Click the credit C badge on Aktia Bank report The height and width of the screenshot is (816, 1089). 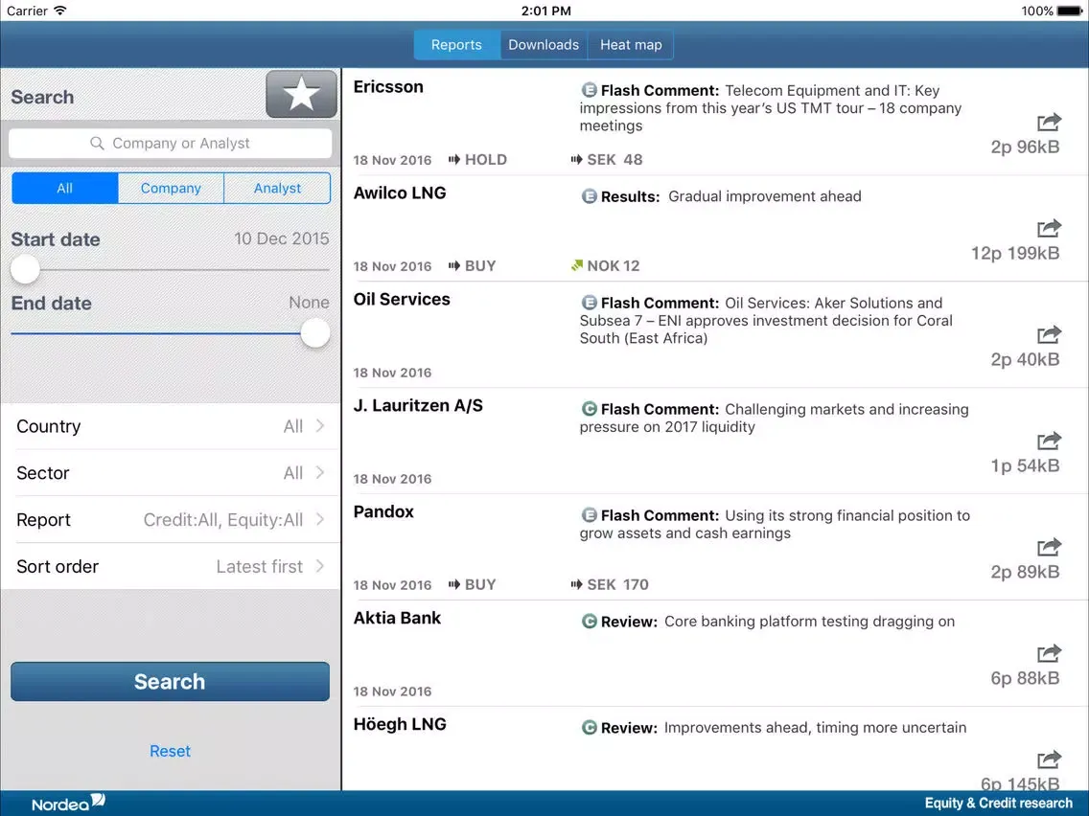click(x=589, y=621)
